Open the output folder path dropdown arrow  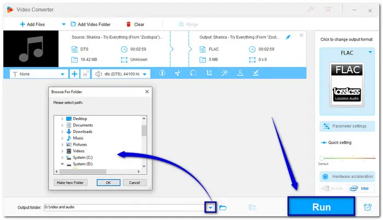pos(210,208)
